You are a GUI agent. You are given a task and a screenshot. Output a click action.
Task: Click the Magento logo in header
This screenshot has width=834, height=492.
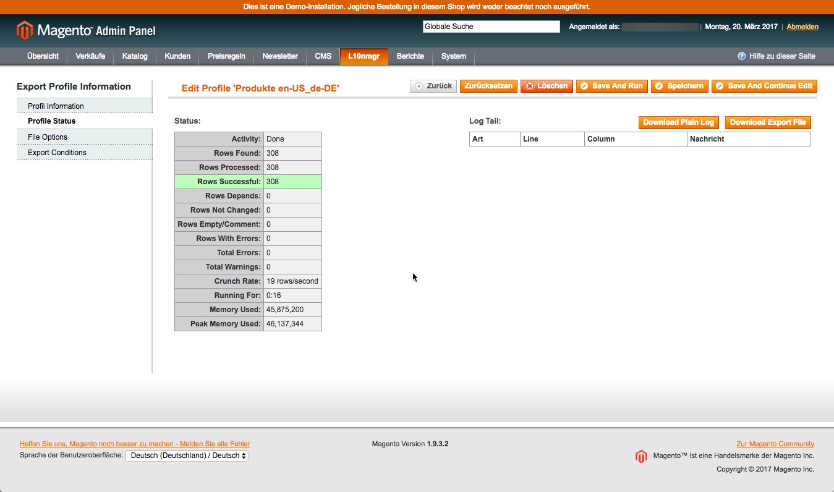(x=86, y=30)
